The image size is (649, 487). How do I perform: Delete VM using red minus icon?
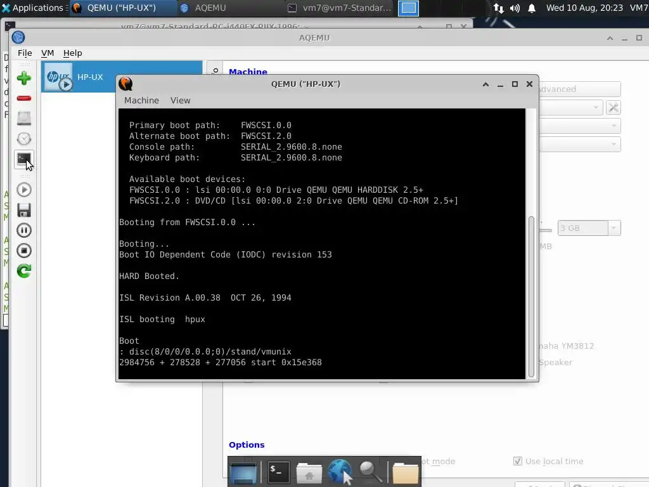(x=24, y=98)
